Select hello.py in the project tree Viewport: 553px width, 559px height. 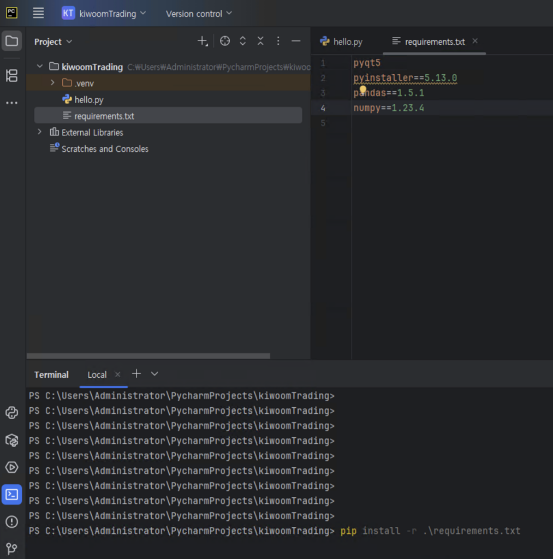89,100
